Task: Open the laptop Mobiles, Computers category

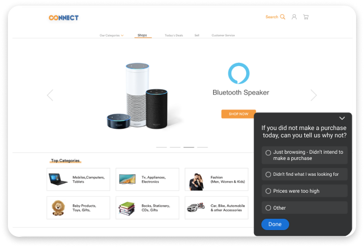Action: (78, 179)
